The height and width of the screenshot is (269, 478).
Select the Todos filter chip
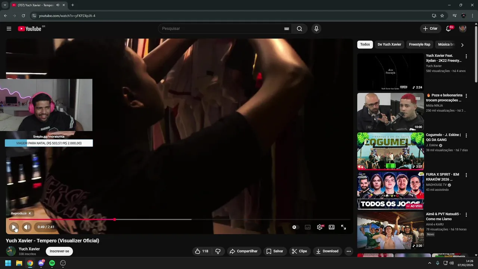pyautogui.click(x=365, y=44)
